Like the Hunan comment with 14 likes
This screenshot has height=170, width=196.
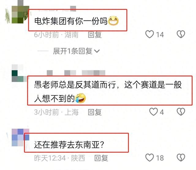point(149,34)
